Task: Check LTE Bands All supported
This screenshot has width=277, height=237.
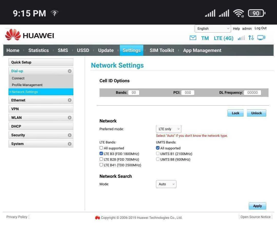Action: (101, 148)
